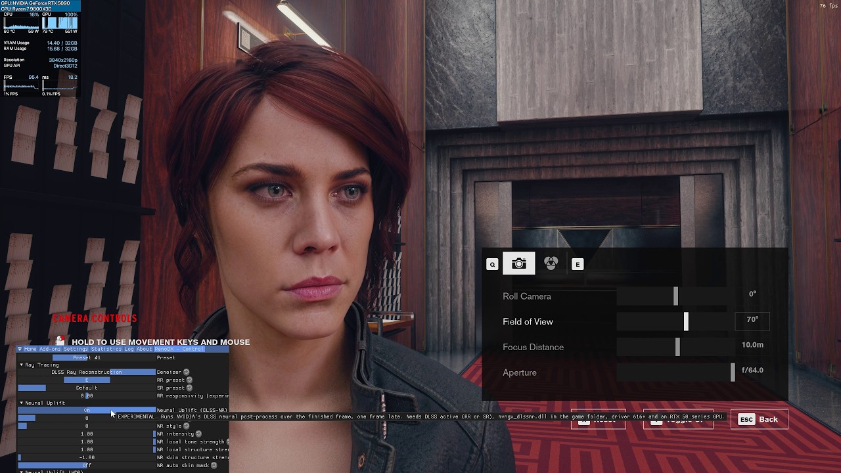Click the mouse icon beside the hold hint
The width and height of the screenshot is (841, 473).
(x=60, y=341)
